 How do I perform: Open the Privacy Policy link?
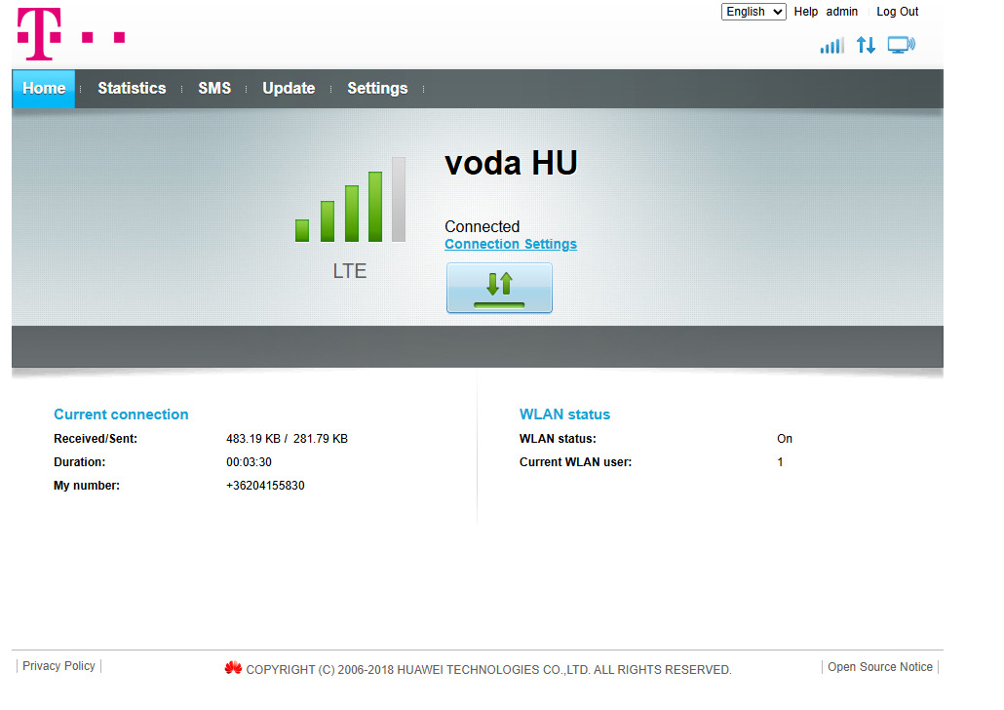[58, 666]
